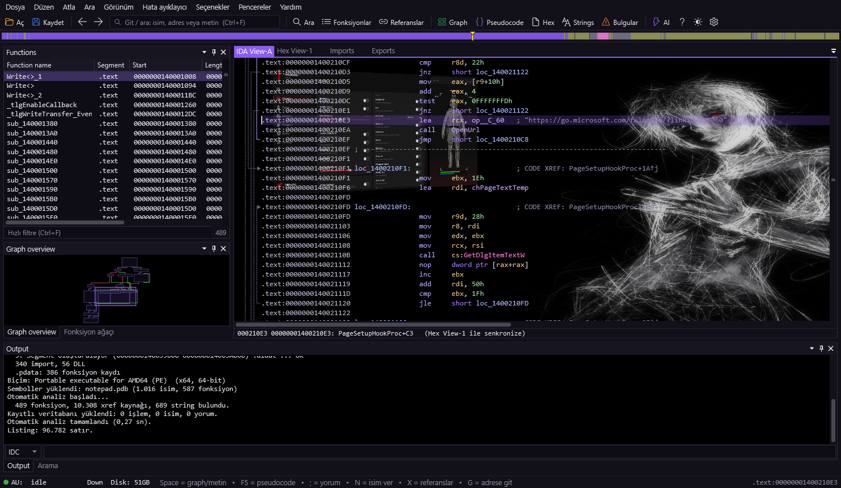Image resolution: width=841 pixels, height=488 pixels.
Task: Select the sub_140001500 function row
Action: [x=114, y=171]
